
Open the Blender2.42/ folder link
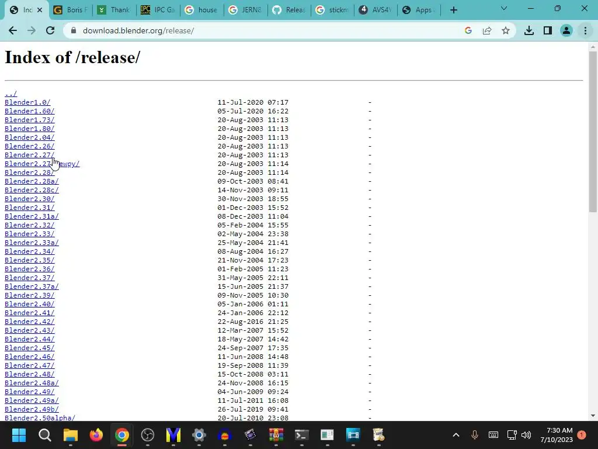click(29, 322)
